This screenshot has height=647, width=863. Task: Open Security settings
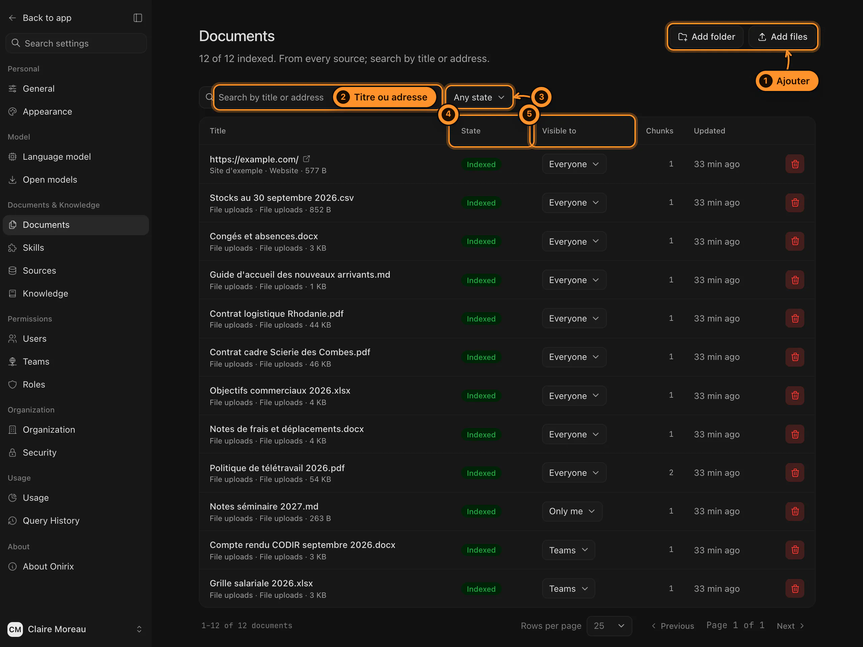pyautogui.click(x=76, y=452)
